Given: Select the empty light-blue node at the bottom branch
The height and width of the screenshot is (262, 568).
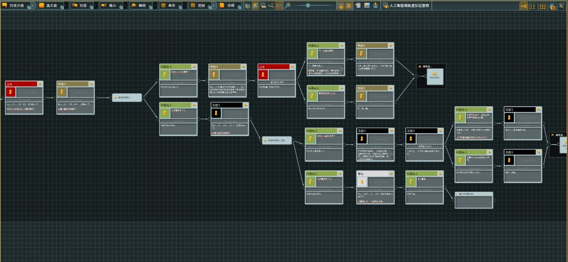Looking at the screenshot, I should (x=474, y=200).
